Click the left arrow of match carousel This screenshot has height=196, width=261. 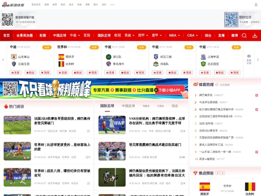3,60
